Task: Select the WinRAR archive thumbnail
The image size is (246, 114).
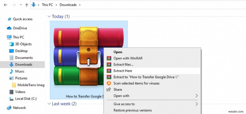Action: (88, 57)
